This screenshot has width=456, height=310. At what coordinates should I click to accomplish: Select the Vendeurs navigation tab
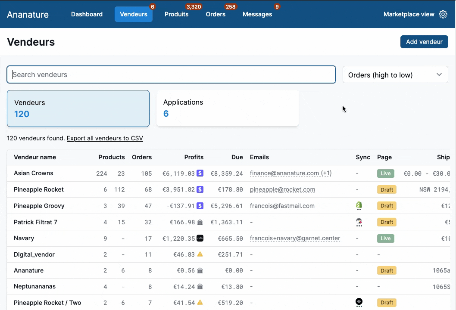pyautogui.click(x=134, y=14)
